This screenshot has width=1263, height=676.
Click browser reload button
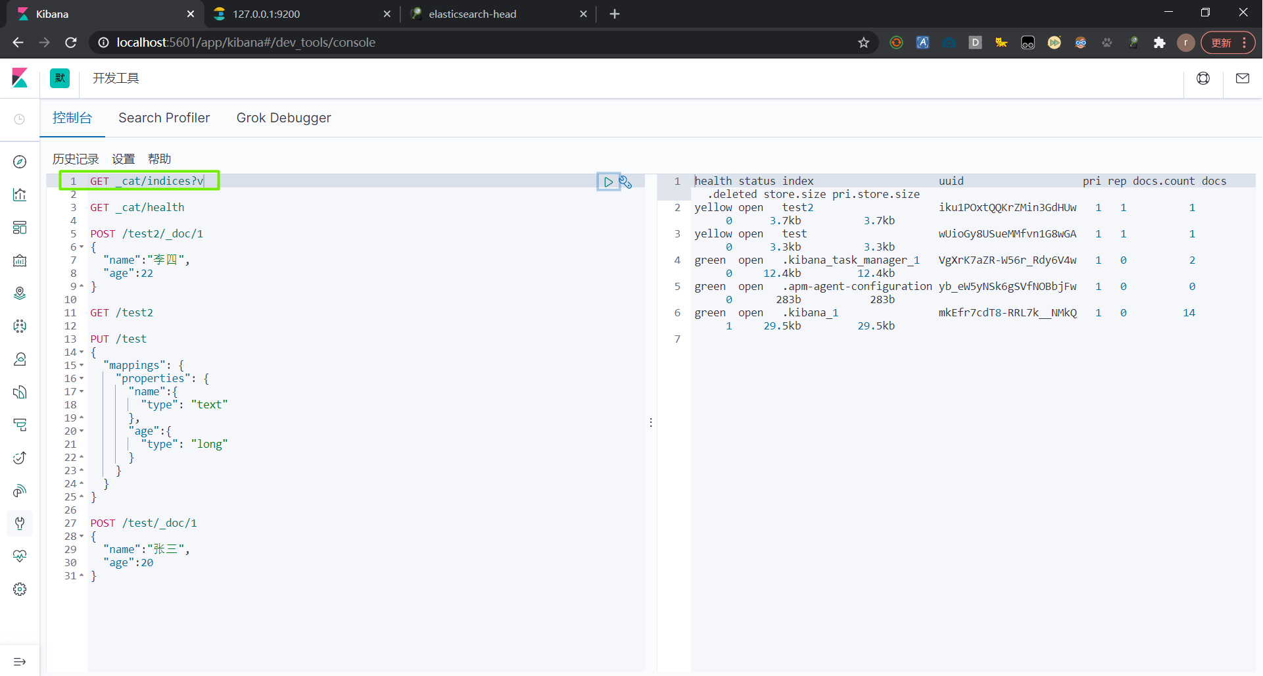click(x=71, y=43)
